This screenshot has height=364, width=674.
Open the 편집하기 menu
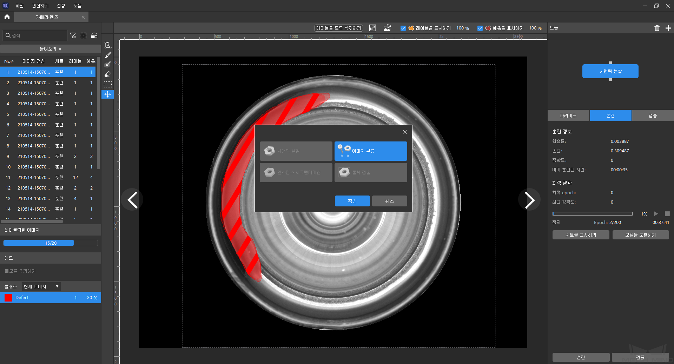point(40,6)
